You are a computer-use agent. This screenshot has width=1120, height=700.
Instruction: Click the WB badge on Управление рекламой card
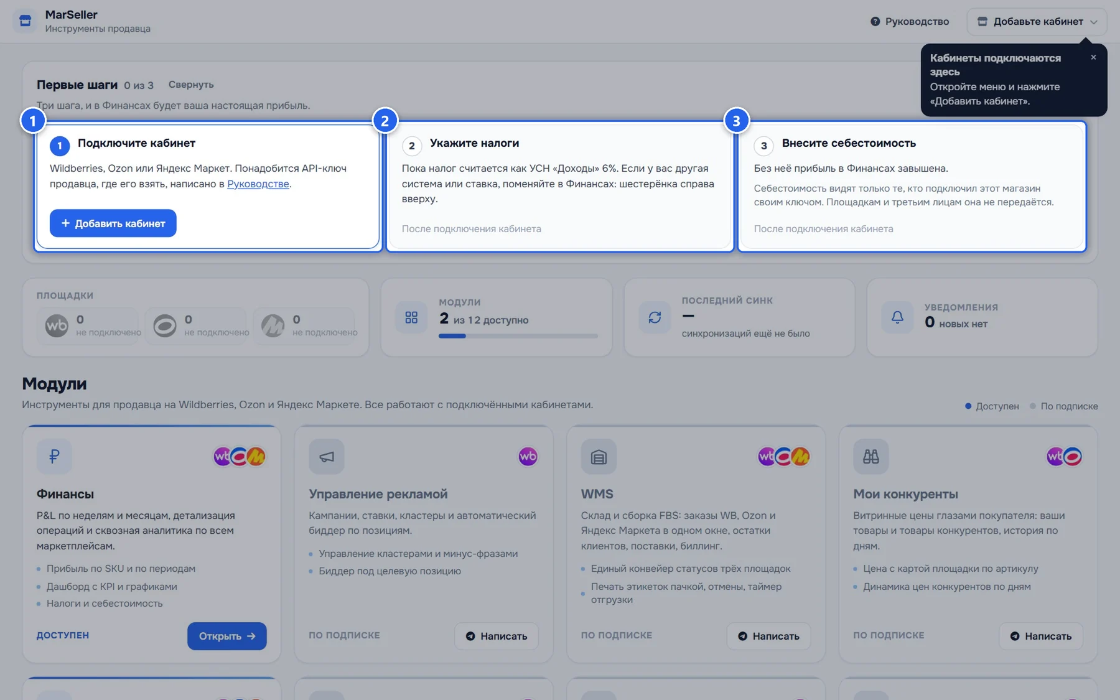[528, 456]
